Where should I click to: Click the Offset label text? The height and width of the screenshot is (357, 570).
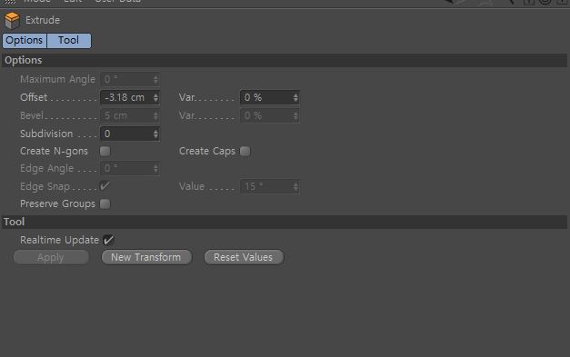(34, 98)
